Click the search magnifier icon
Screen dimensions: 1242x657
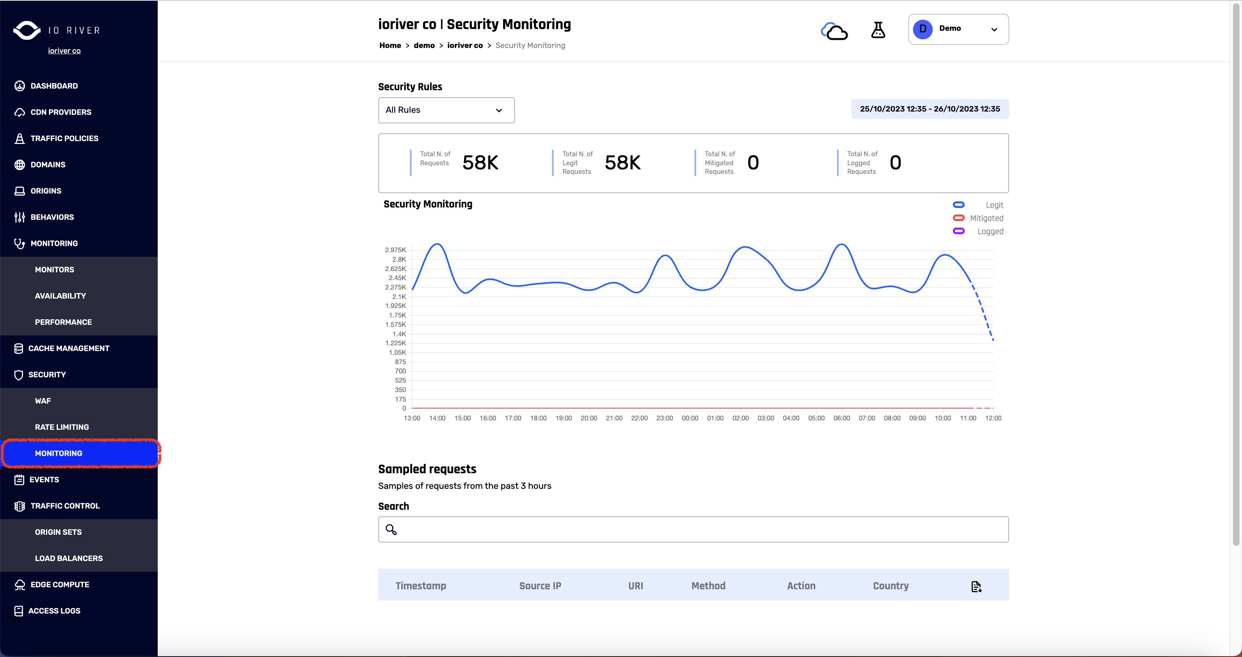click(x=391, y=529)
